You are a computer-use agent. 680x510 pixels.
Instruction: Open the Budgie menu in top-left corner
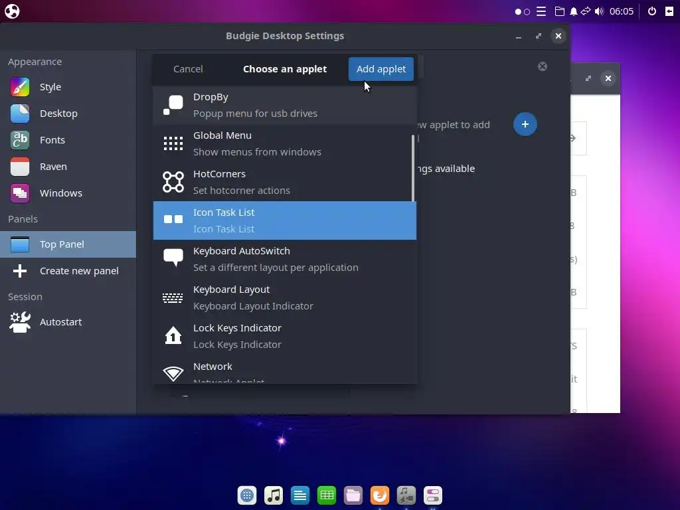point(12,11)
